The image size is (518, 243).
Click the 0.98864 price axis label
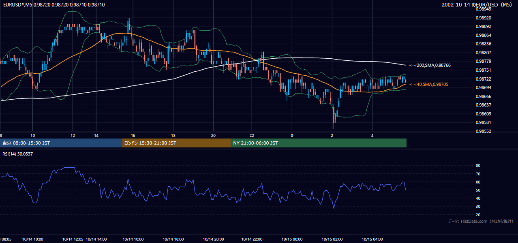click(x=483, y=35)
